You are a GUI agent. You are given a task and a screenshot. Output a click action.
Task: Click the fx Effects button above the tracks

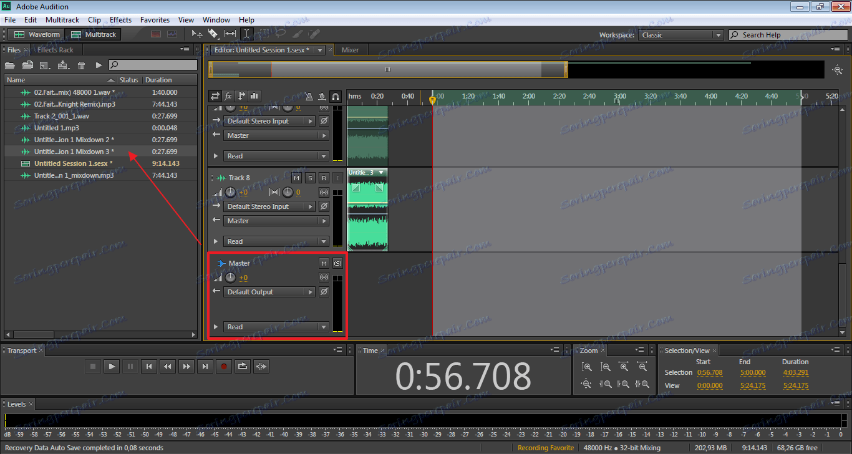click(x=228, y=96)
